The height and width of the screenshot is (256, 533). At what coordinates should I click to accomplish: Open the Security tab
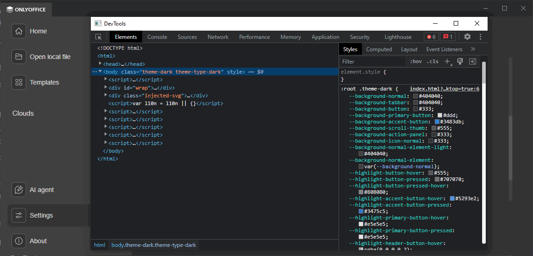coord(360,37)
